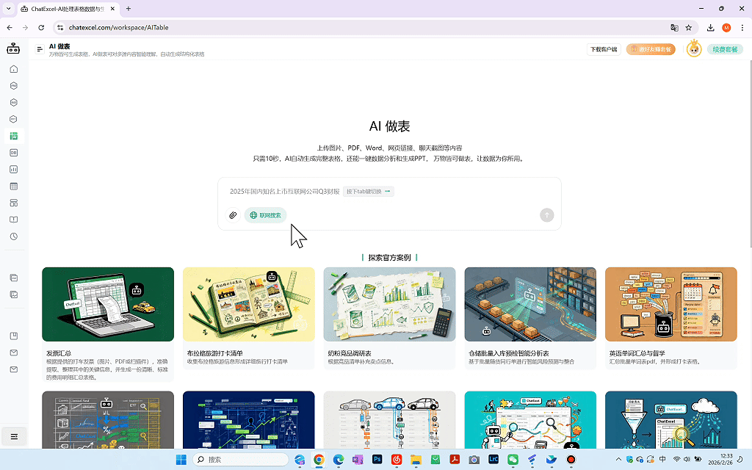Viewport: 752px width, 470px height.
Task: Open the Chrome profile avatar M
Action: [x=726, y=27]
